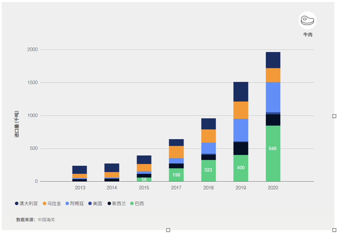This screenshot has height=233, width=337.
Task: Click the green 巴西 legend item
Action: 137,204
